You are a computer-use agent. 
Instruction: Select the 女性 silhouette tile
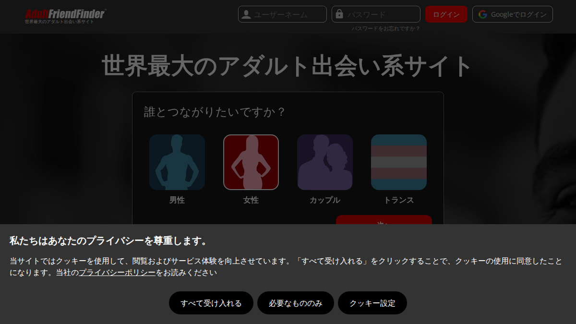click(251, 162)
